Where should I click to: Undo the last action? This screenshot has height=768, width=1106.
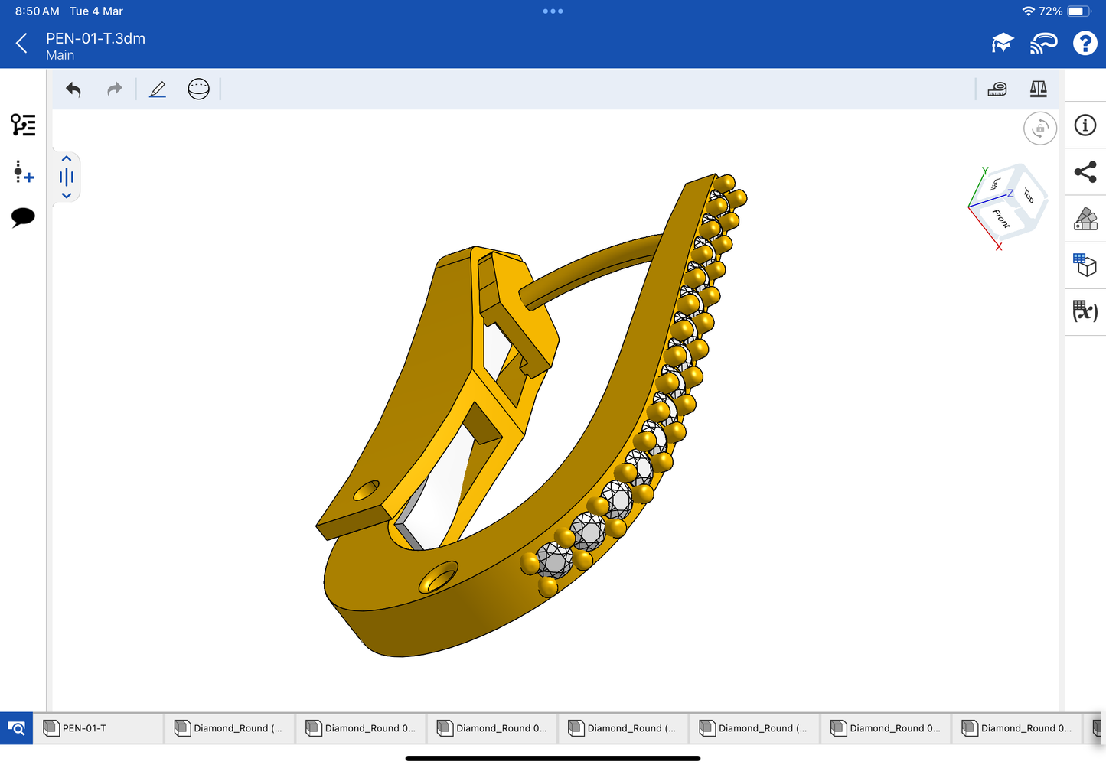73,89
